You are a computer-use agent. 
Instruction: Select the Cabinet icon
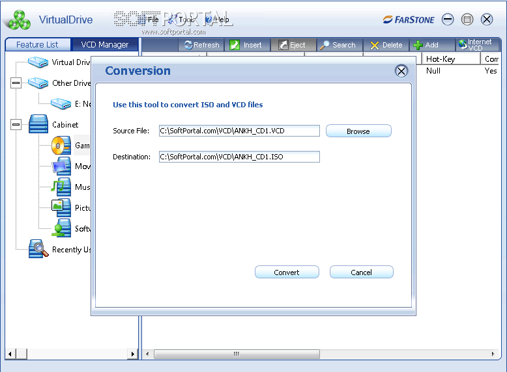tap(38, 124)
